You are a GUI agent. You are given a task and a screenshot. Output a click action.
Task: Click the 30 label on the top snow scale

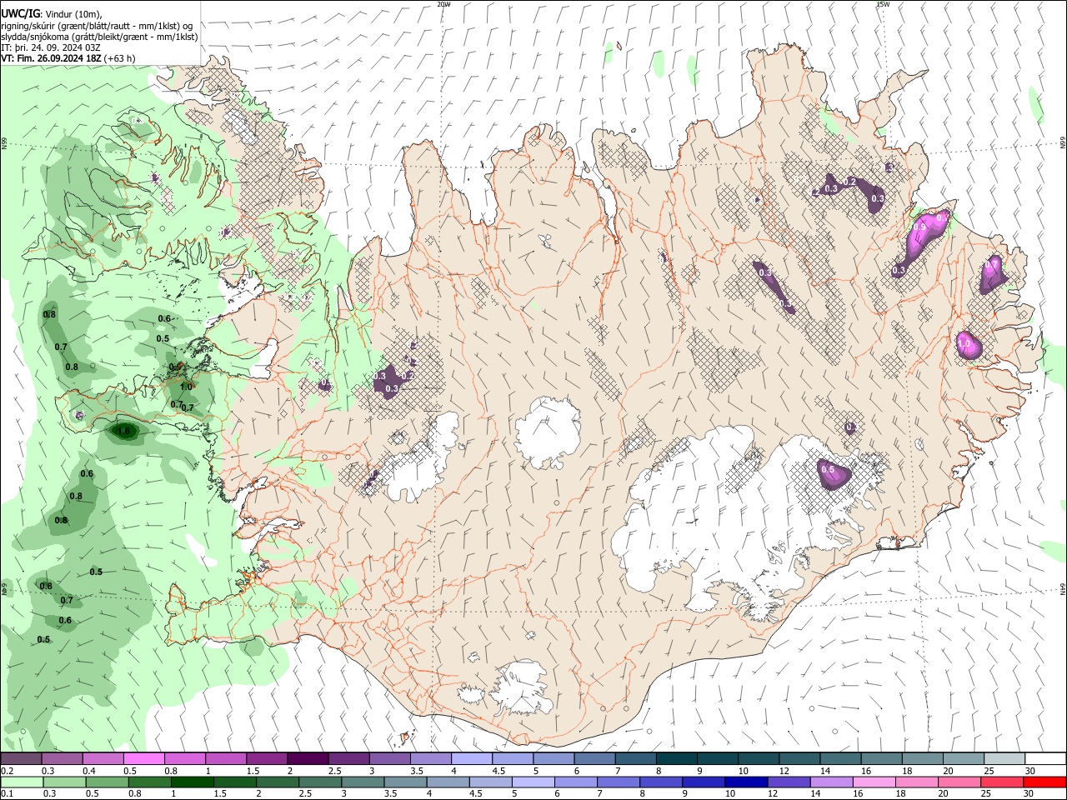click(x=1029, y=771)
